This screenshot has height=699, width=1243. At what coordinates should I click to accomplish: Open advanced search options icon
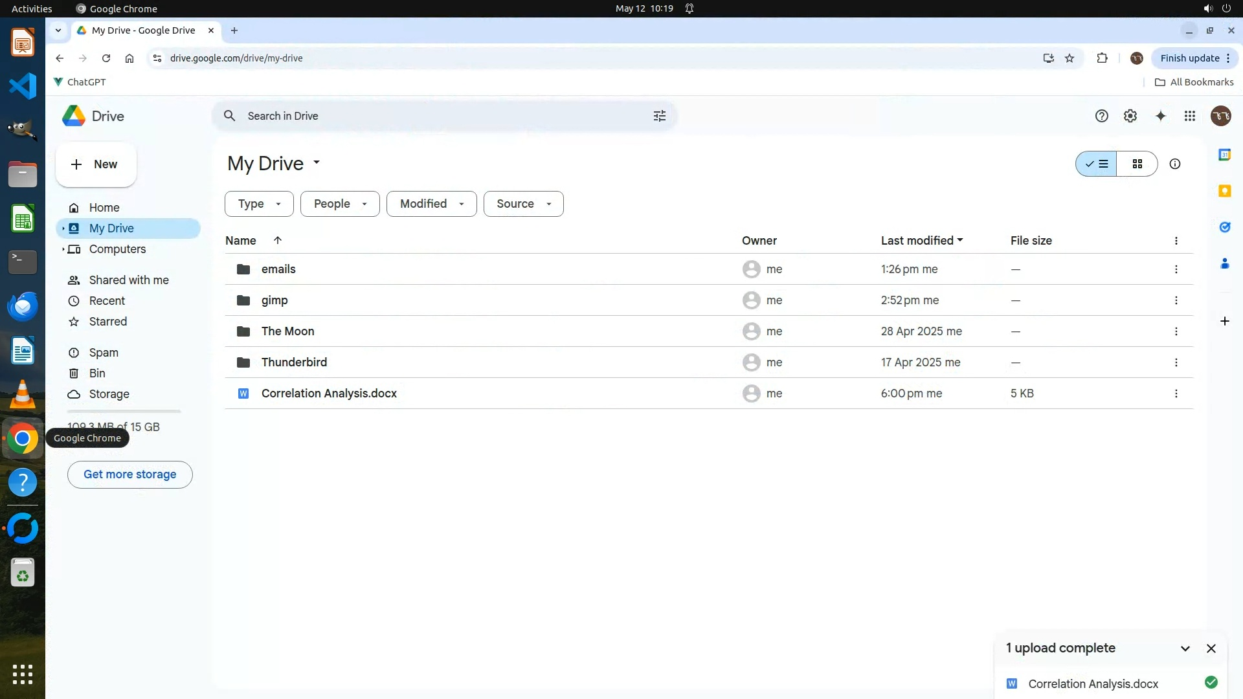point(659,116)
